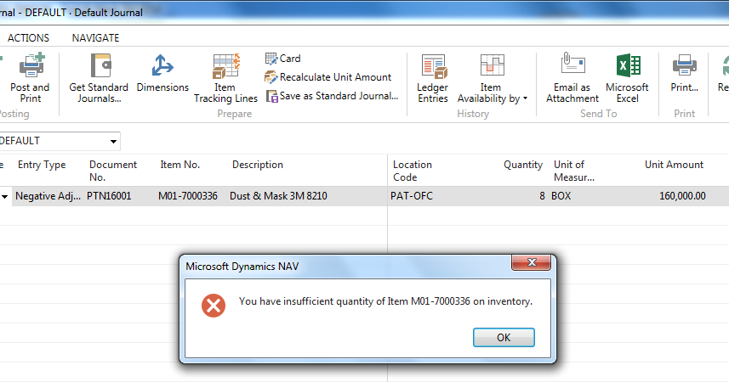Click the Print icon
This screenshot has width=729, height=382.
pos(685,65)
